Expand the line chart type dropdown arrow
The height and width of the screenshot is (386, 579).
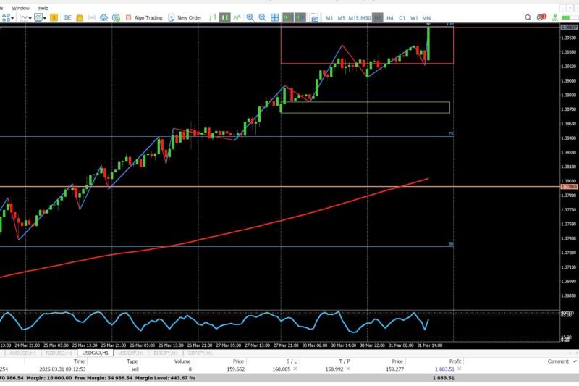pos(30,17)
